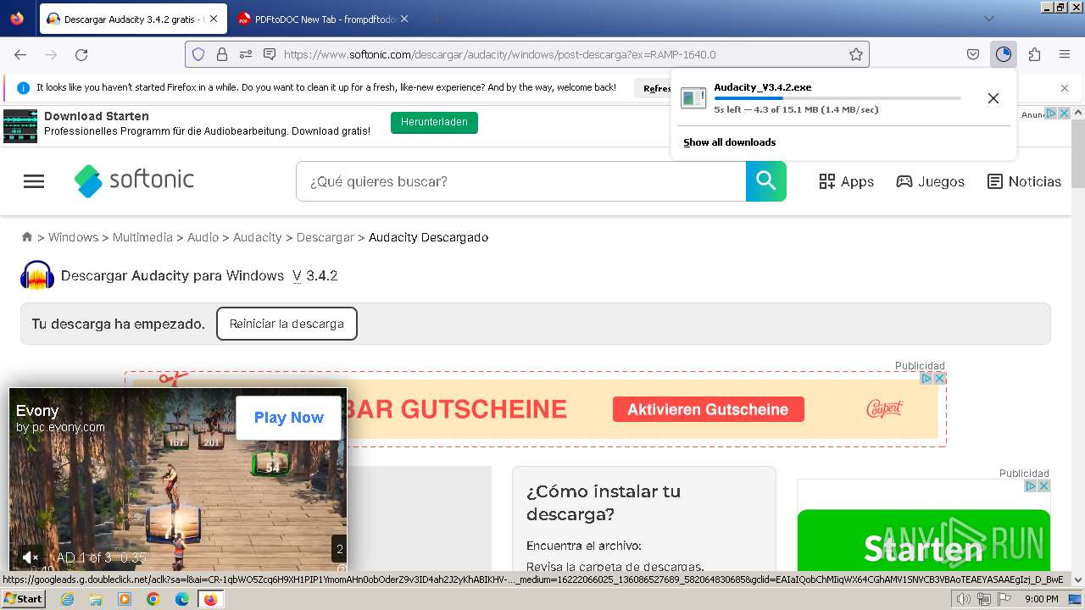Close the Gutscheine banner ad
Screen dimensions: 1085x610
click(939, 378)
